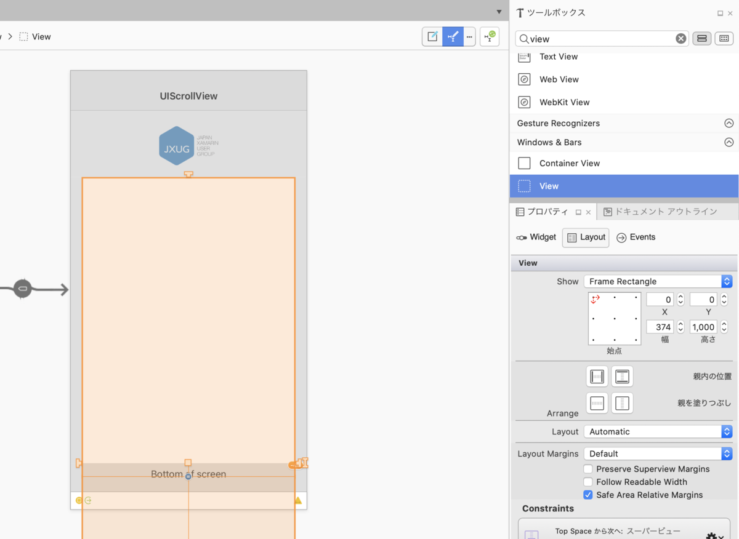Adjust the X position stepper
Viewport: 739px width, 539px height.
point(680,300)
